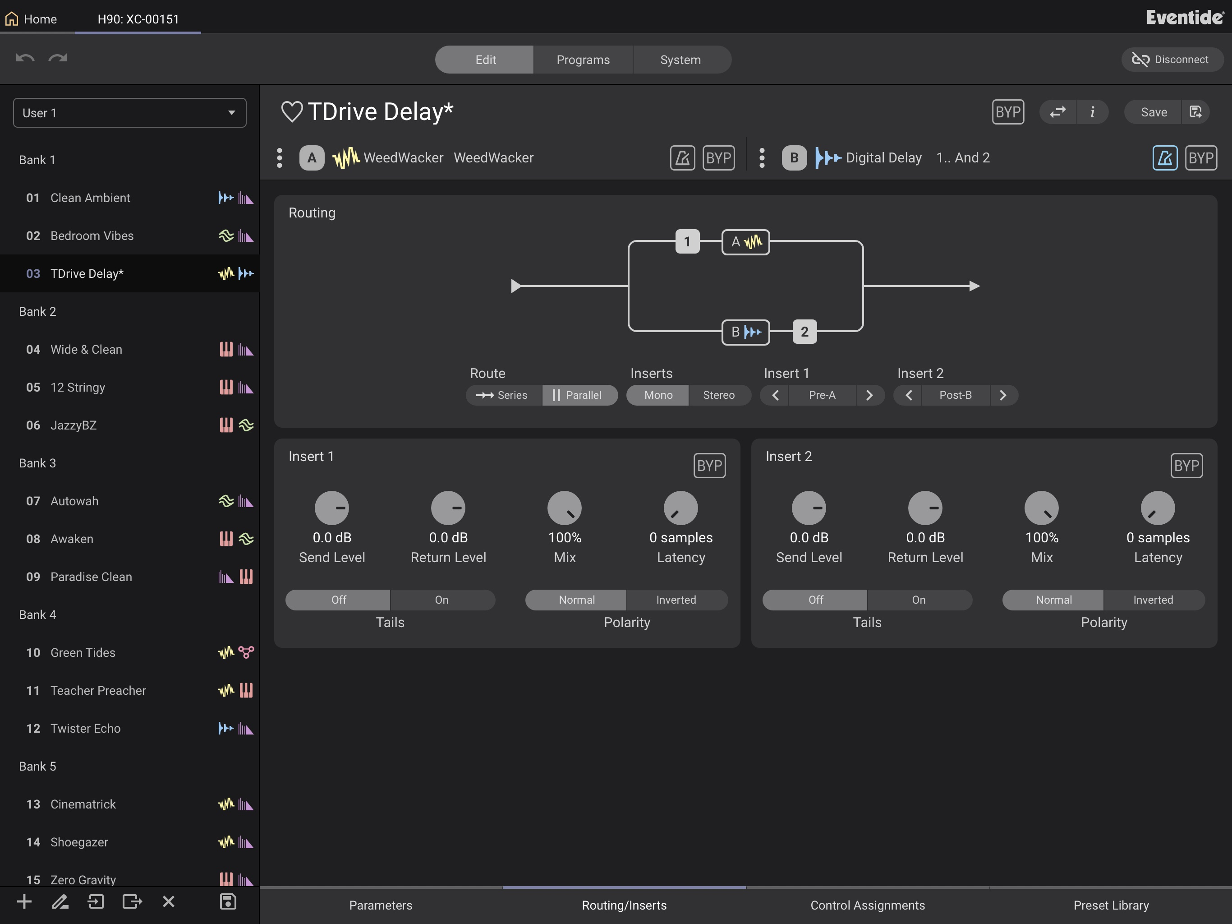Select program 01 Clean Ambient
The width and height of the screenshot is (1232, 924).
[130, 198]
